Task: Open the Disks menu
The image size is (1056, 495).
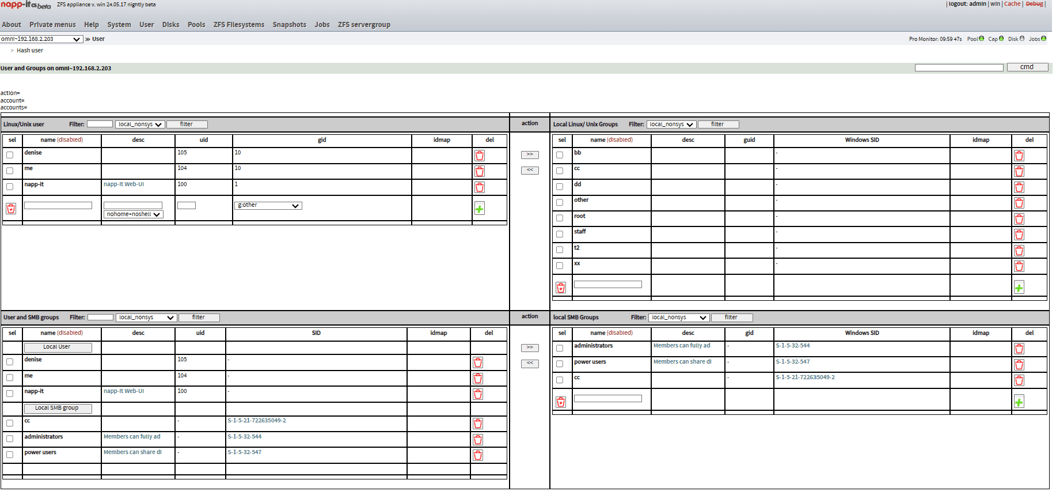Action: click(x=170, y=25)
